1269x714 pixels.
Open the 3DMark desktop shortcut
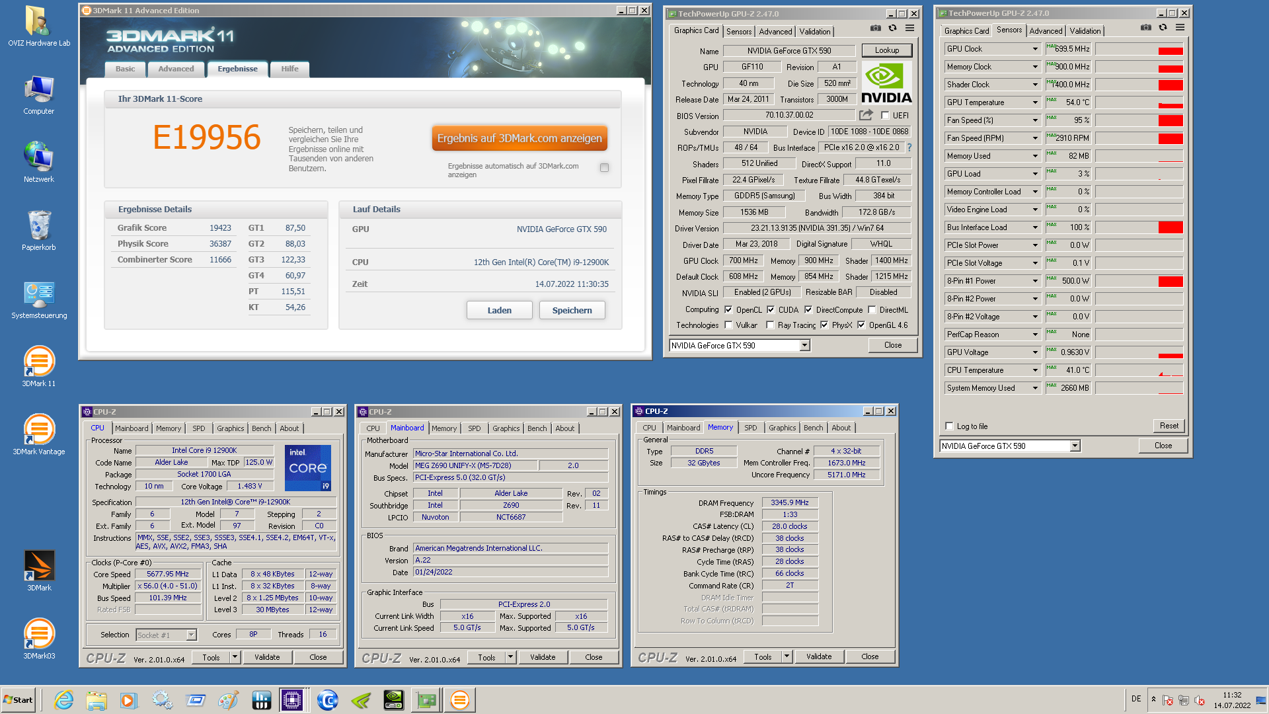coord(39,570)
